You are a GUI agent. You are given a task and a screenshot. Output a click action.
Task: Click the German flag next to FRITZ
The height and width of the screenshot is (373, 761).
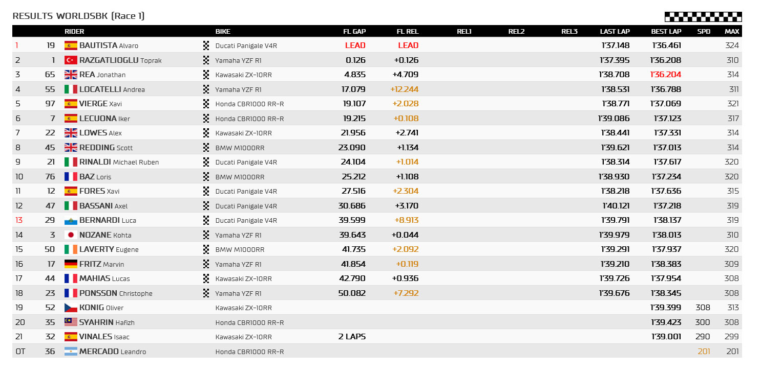coord(71,264)
